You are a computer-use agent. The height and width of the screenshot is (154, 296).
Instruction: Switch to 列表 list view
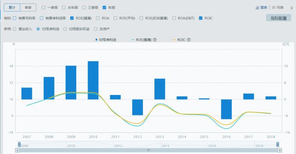click(278, 8)
